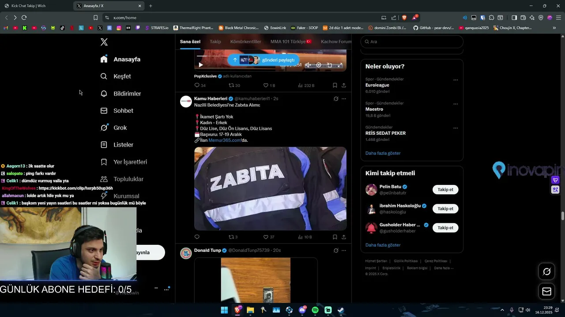Follow Gusholder Haber with Takip et

[x=445, y=228]
